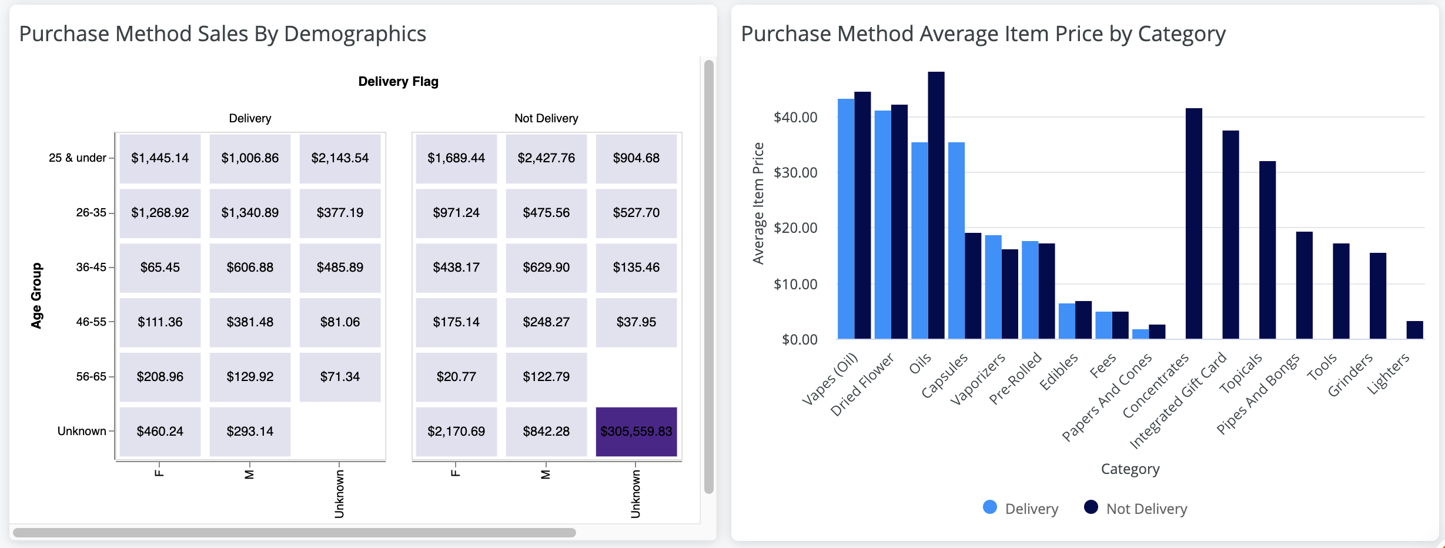Click the $2,143.54 Delivery Unknown cell
1445x548 pixels.
(340, 158)
